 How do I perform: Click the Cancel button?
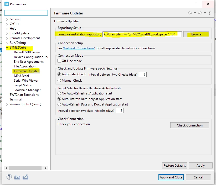pyautogui.click(x=198, y=177)
